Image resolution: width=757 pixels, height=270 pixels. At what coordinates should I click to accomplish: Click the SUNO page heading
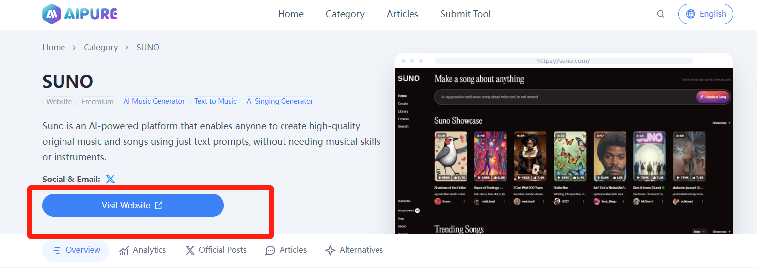click(68, 81)
